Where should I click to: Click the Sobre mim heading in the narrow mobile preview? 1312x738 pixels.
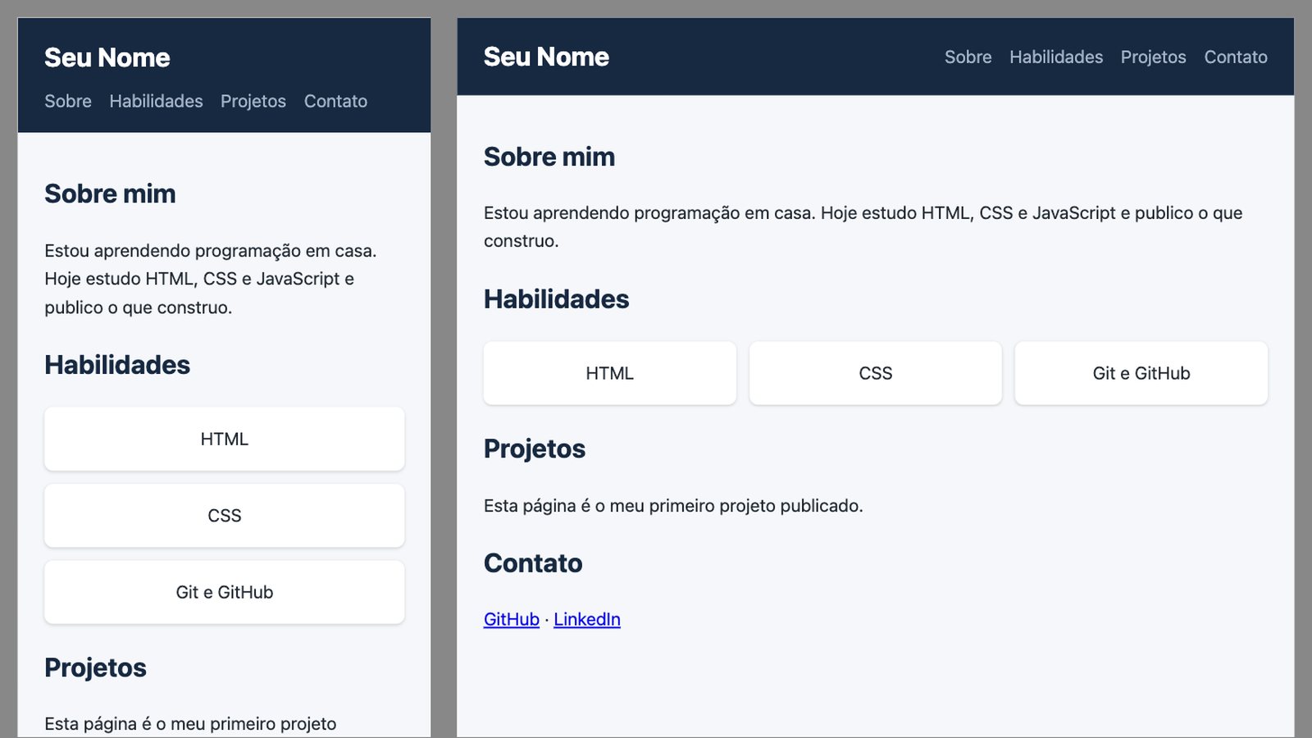pyautogui.click(x=110, y=194)
